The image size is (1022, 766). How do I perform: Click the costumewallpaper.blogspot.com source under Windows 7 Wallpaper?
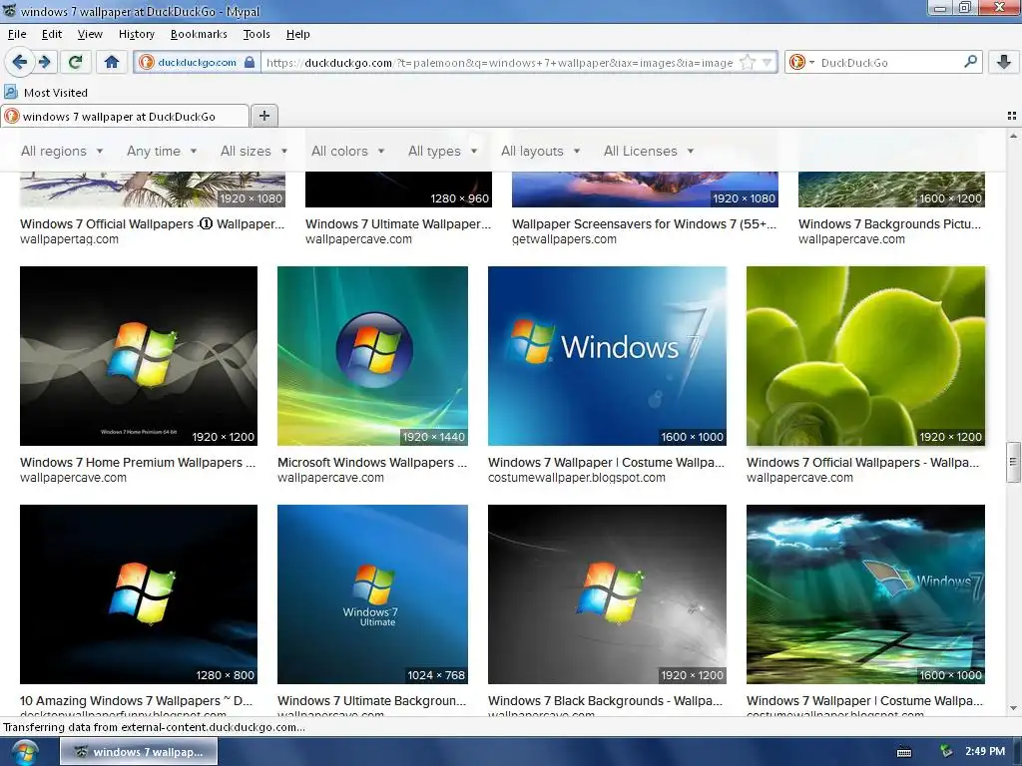click(577, 478)
